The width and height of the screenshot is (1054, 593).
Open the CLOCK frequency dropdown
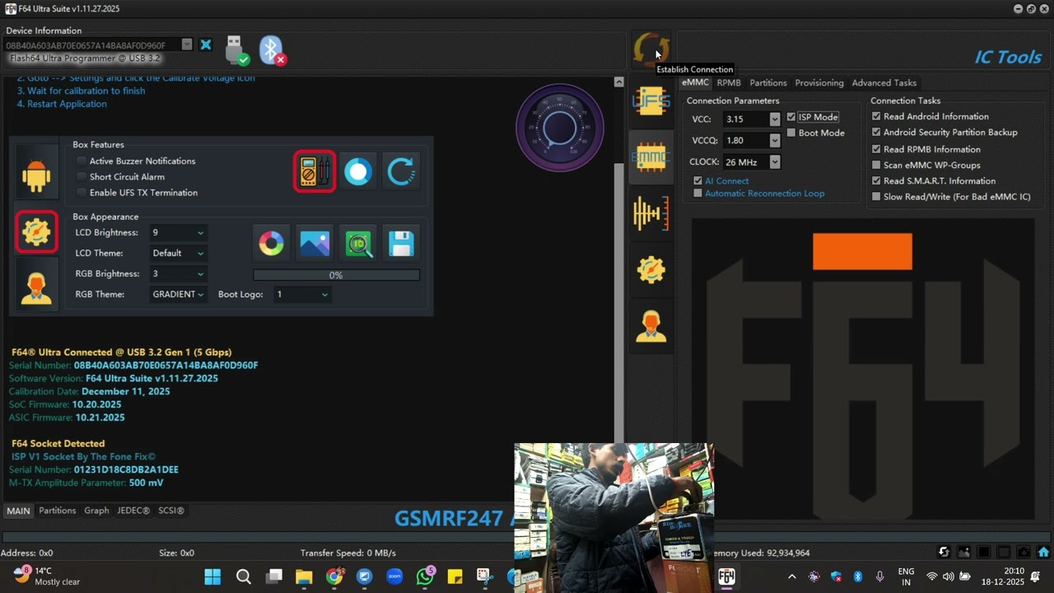click(x=774, y=162)
